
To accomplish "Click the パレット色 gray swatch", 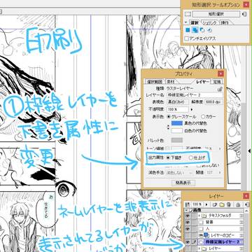I will [177, 140].
